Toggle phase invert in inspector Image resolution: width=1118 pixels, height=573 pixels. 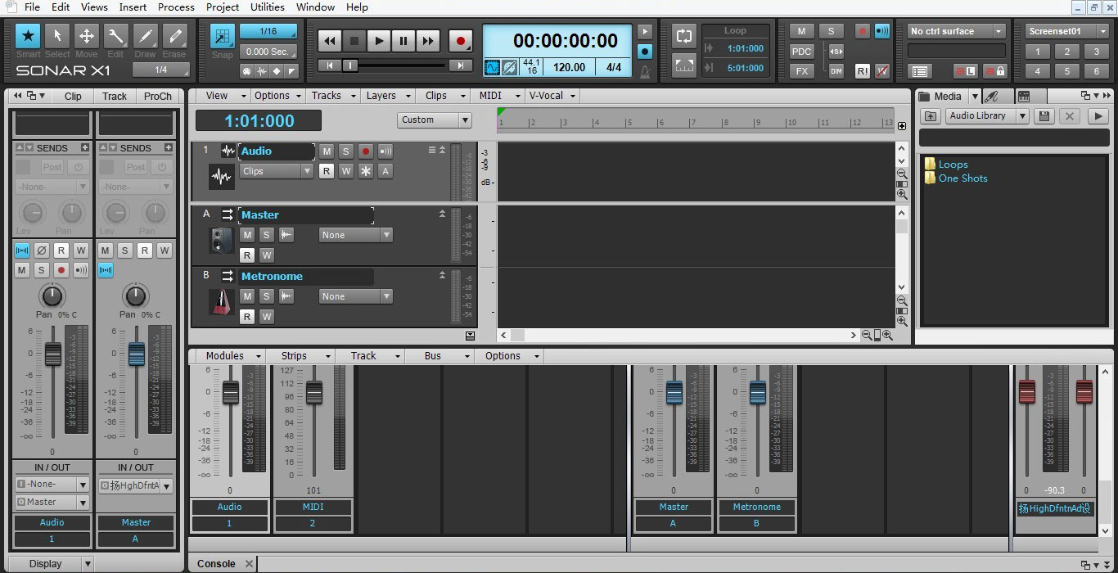pyautogui.click(x=42, y=250)
